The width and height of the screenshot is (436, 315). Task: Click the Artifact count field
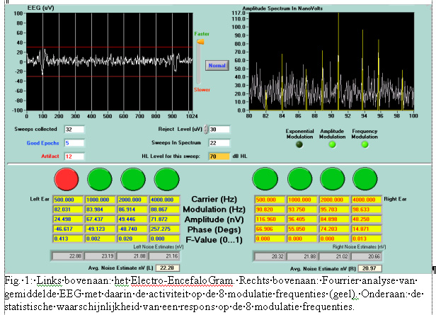pos(74,156)
